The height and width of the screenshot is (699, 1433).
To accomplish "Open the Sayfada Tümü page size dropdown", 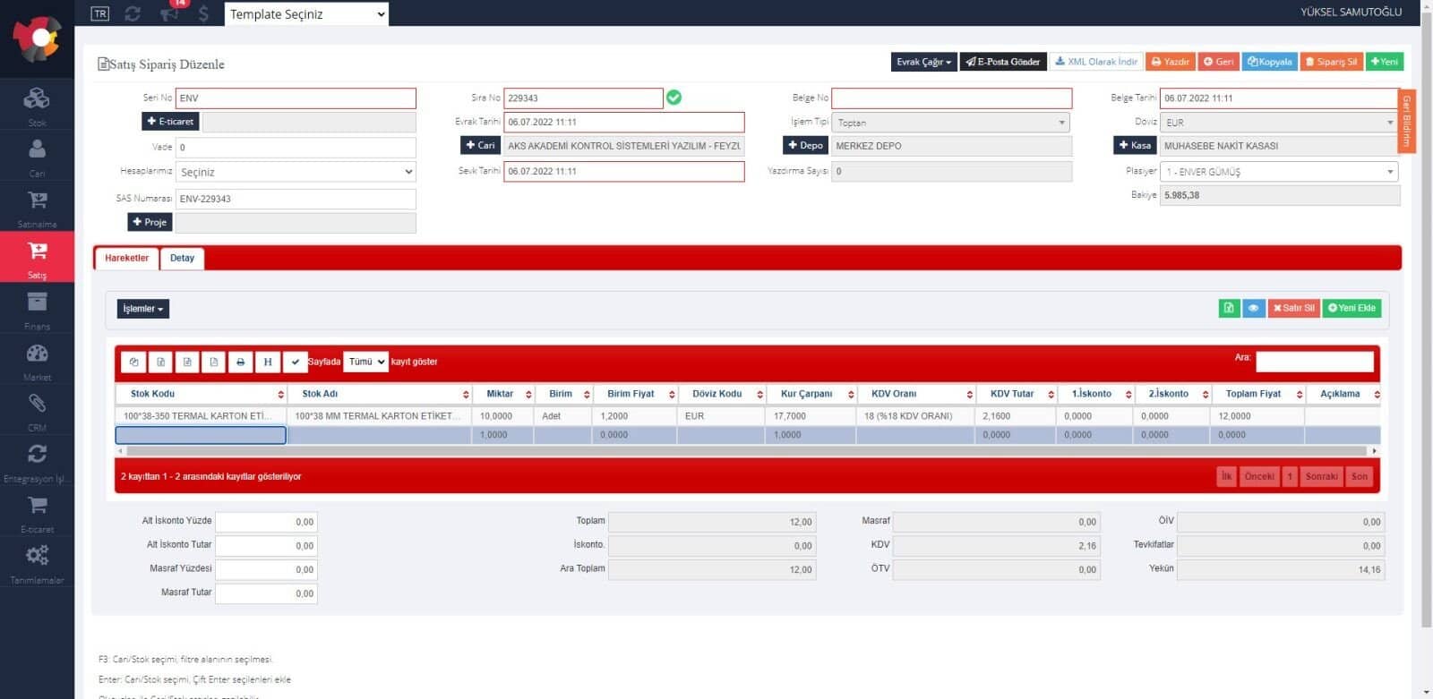I will click(x=365, y=362).
